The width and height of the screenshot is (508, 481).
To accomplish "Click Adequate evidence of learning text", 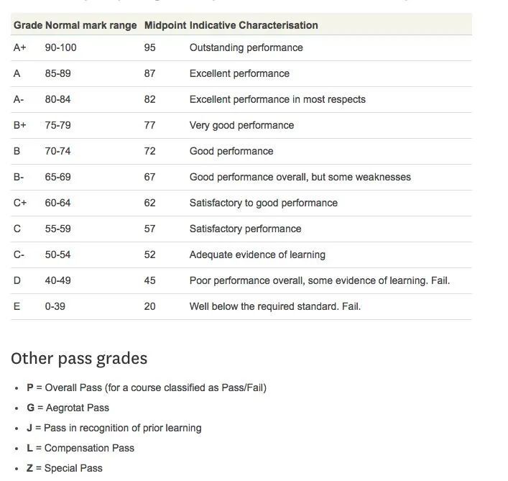I will click(257, 255).
